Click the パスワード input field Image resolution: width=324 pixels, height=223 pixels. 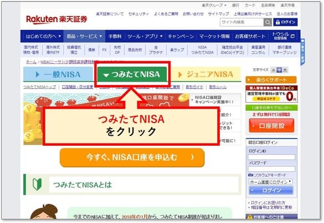tap(271, 169)
